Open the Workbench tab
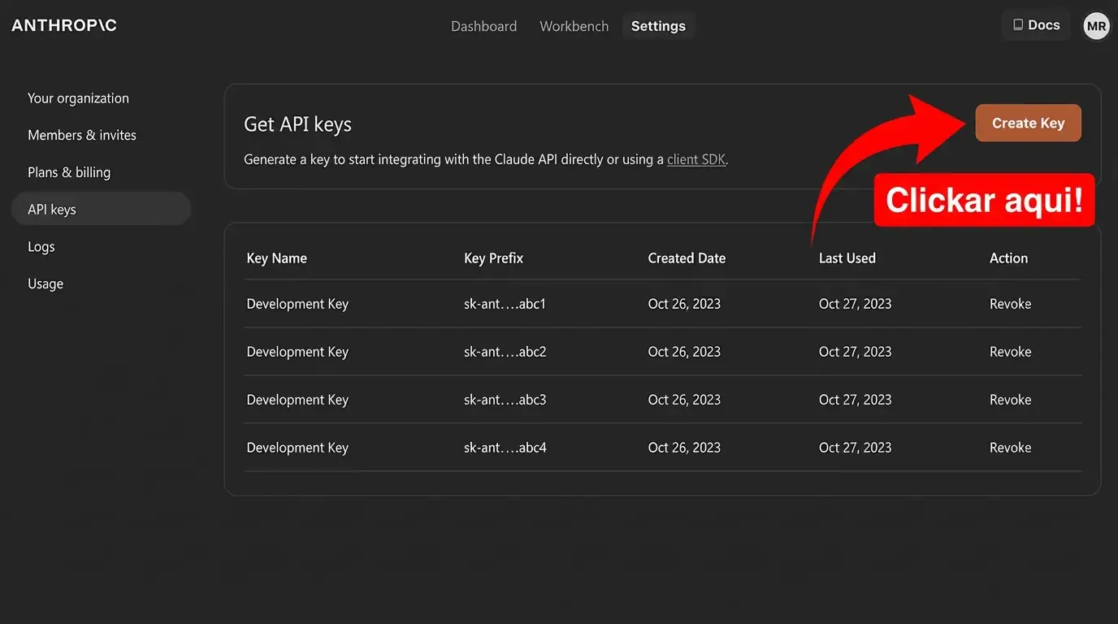Screen dimensions: 1118x624 574,26
